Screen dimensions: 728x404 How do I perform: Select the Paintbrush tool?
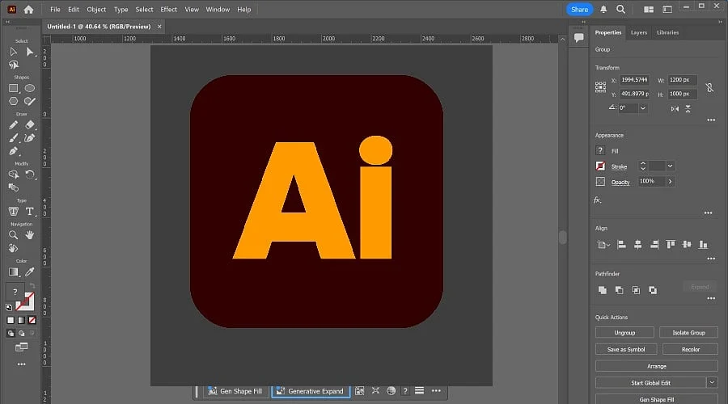coord(14,138)
